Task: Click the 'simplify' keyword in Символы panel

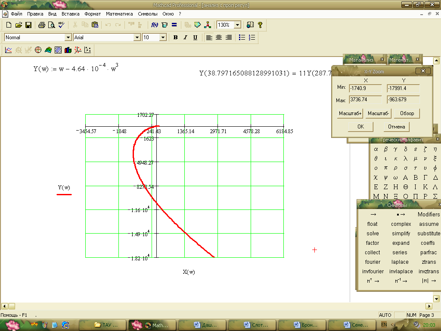Action: click(x=401, y=234)
